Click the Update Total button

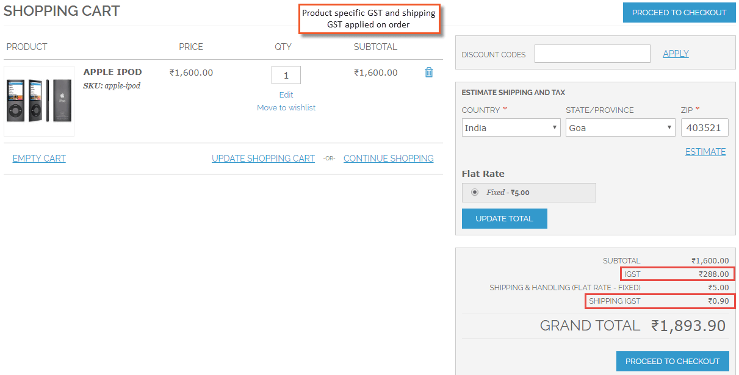point(505,218)
